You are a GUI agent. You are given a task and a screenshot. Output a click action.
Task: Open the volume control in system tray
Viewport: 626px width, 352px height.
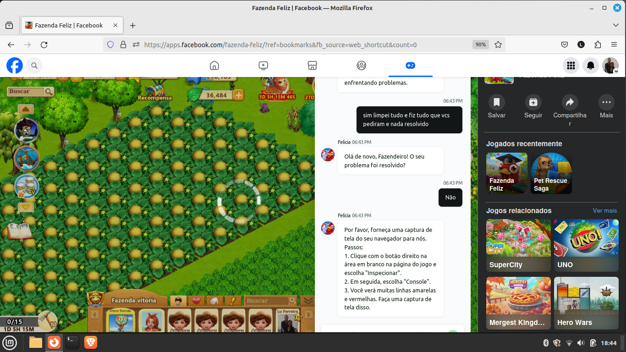[x=581, y=343]
